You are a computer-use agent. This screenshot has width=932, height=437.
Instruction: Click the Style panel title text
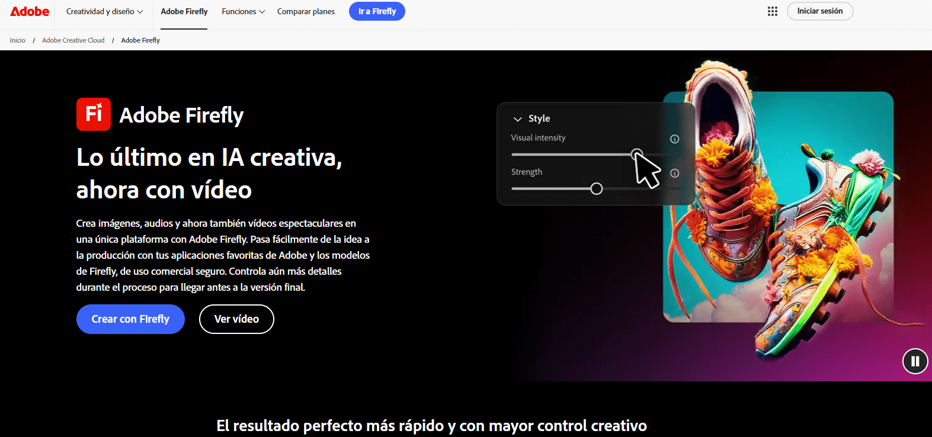[539, 118]
